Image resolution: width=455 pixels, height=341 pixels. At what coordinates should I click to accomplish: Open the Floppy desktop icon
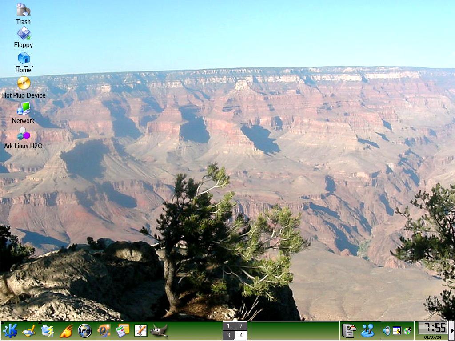coord(24,33)
